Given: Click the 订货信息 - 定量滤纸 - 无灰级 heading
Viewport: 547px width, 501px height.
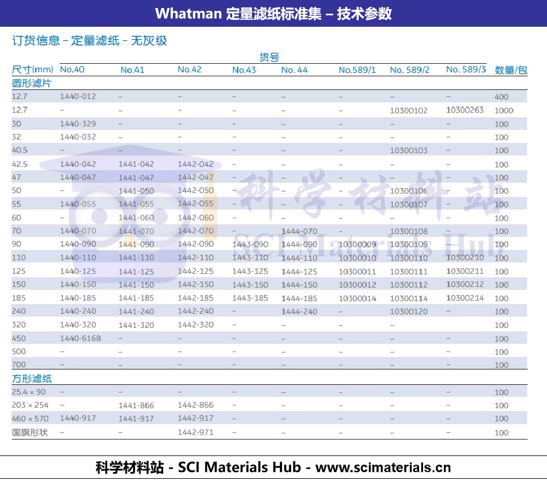Looking at the screenshot, I should (x=89, y=40).
